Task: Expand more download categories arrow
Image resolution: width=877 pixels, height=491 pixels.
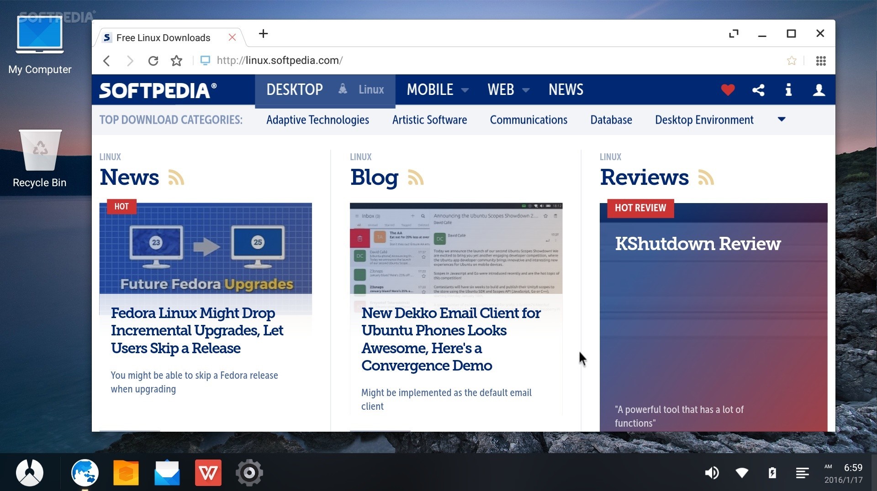Action: coord(782,120)
